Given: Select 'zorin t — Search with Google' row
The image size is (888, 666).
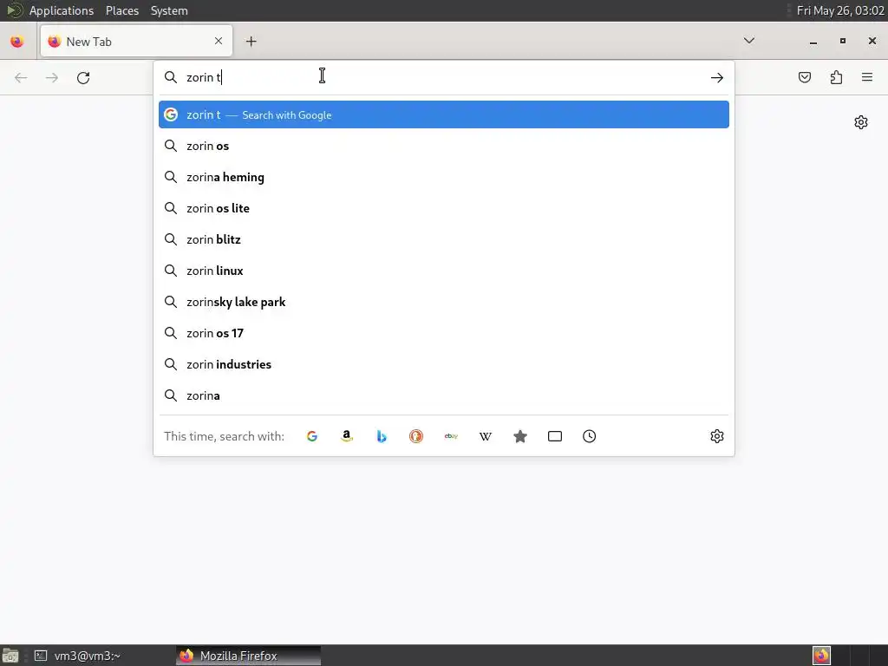Looking at the screenshot, I should (x=443, y=114).
